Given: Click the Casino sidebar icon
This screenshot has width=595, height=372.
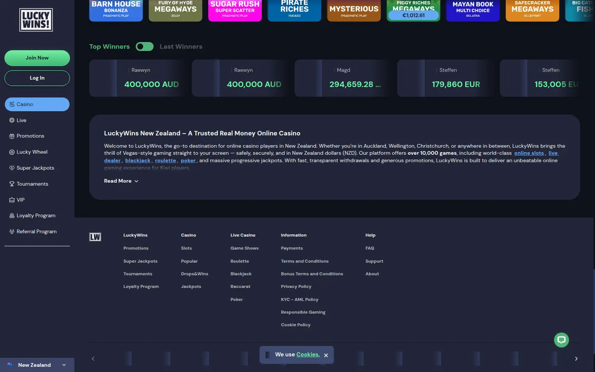Looking at the screenshot, I should [12, 104].
